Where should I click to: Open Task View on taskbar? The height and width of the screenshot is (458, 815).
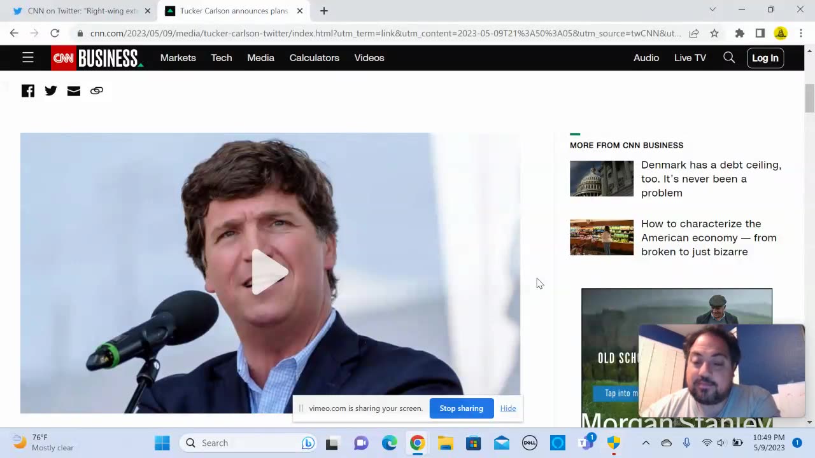(x=332, y=443)
